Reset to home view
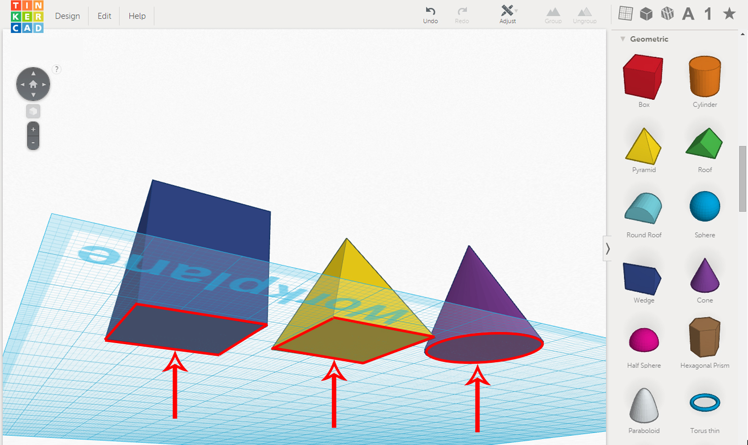The height and width of the screenshot is (445, 748). pos(33,84)
